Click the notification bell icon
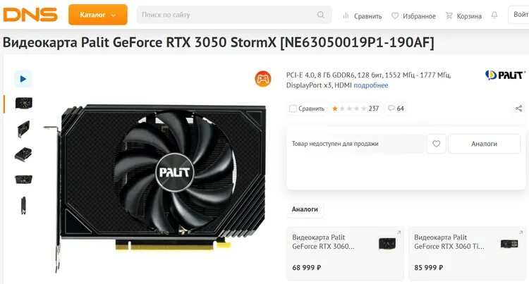The image size is (529, 284). [494, 16]
